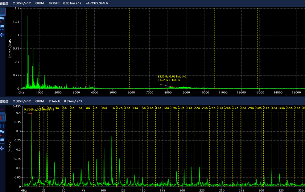Select single cursor tool in amplitude spectrum panel
The width and height of the screenshot is (305, 192).
(3, 12)
